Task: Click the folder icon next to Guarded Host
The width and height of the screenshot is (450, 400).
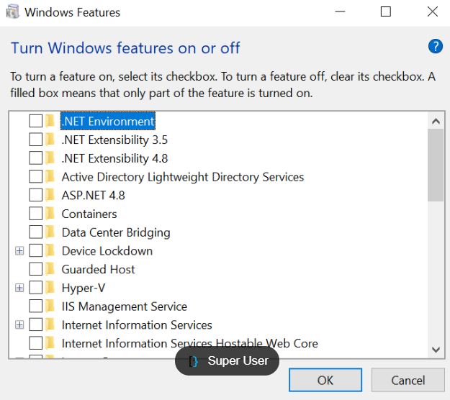Action: tap(50, 269)
